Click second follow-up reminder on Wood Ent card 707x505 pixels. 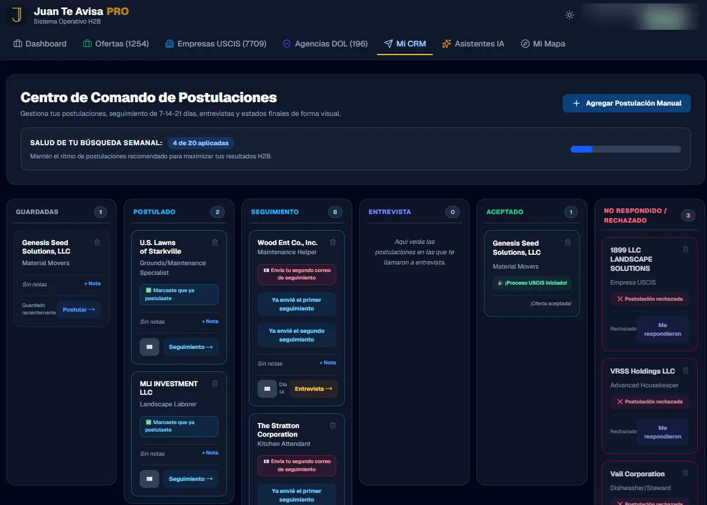(x=297, y=274)
